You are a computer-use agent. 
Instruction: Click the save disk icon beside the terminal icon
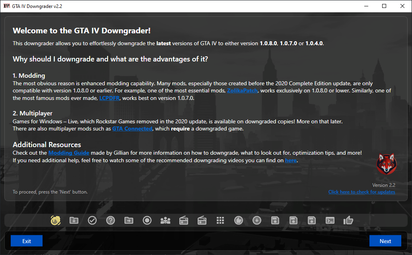coord(312,220)
